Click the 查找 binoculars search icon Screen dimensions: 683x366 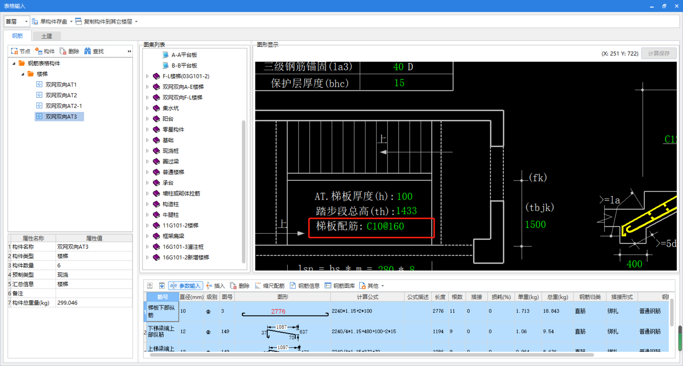tap(88, 51)
